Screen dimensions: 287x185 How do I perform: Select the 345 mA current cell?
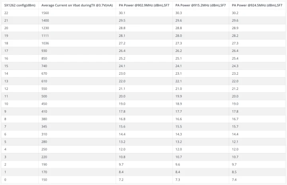click(44, 127)
